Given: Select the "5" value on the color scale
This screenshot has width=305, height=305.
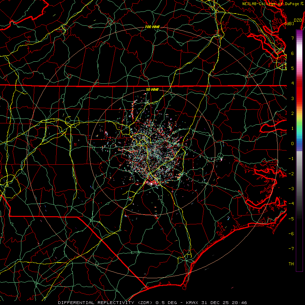Looking at the screenshot, I should point(292,68).
